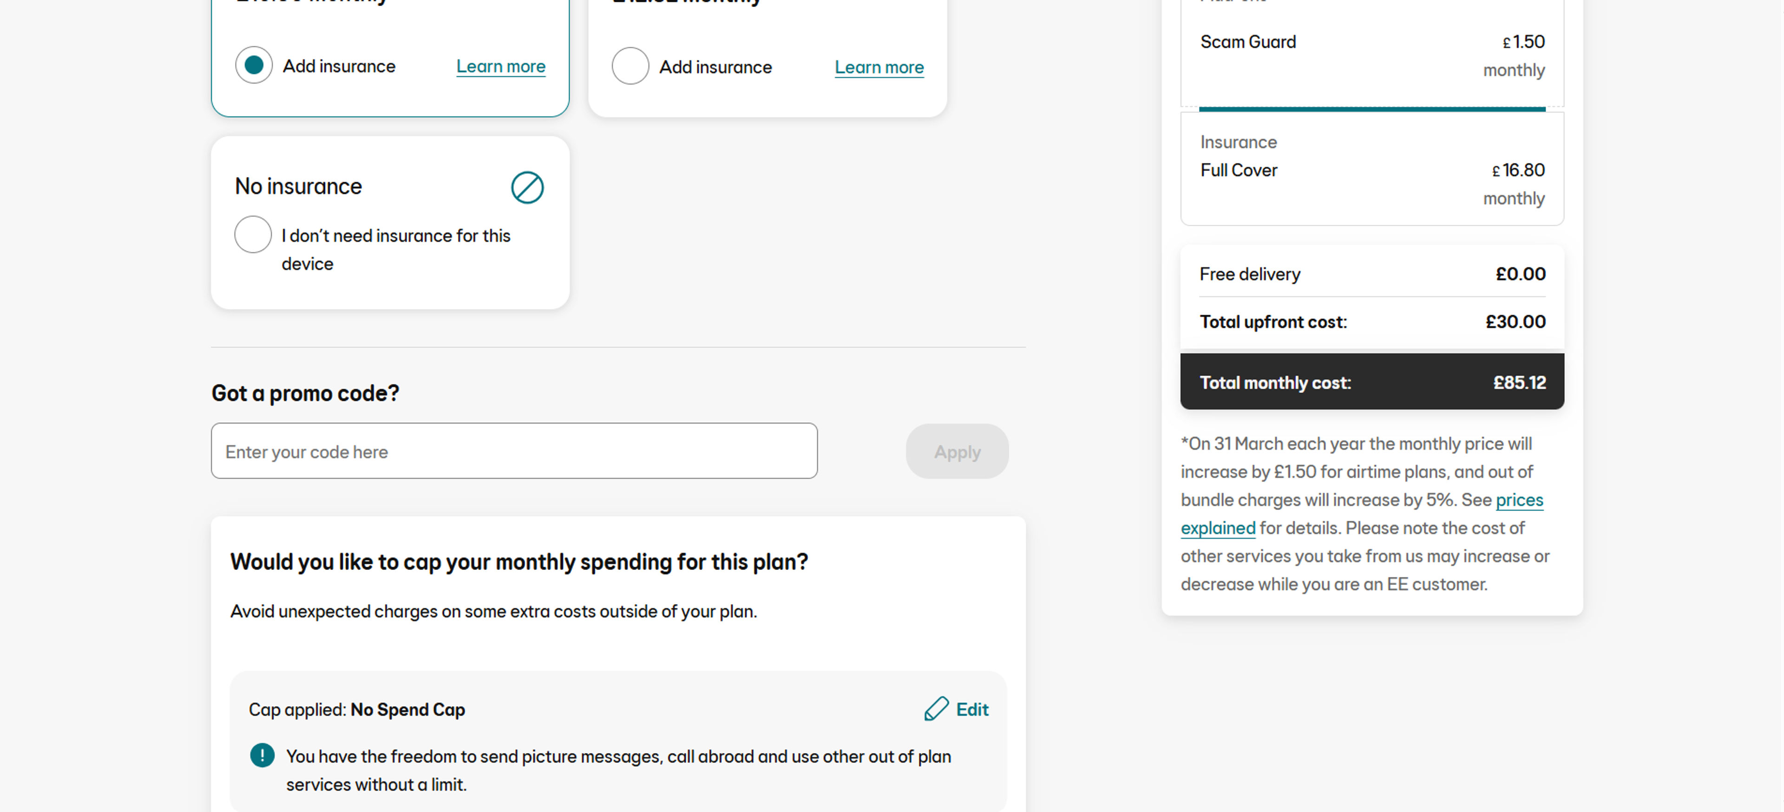The image size is (1784, 812).
Task: Click the exclamation info icon near spend cap
Action: (262, 755)
